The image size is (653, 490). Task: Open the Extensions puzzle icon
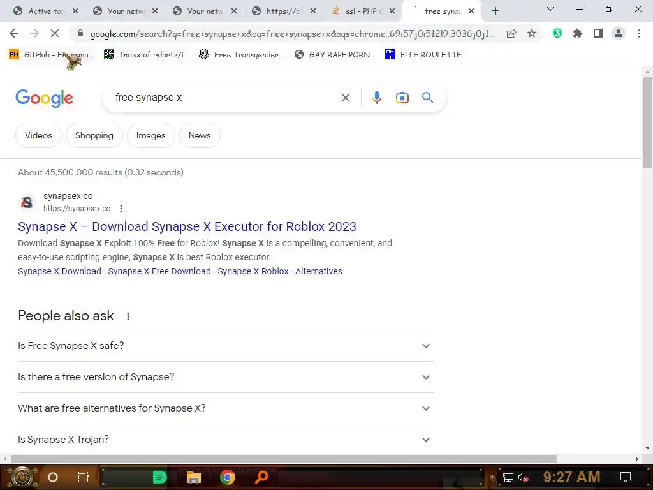tap(578, 33)
